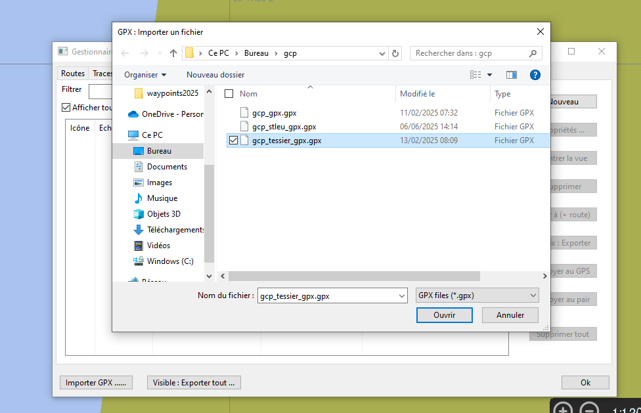641x413 pixels.
Task: Toggle the select-all checkbox beside Nom
Action: 229,93
